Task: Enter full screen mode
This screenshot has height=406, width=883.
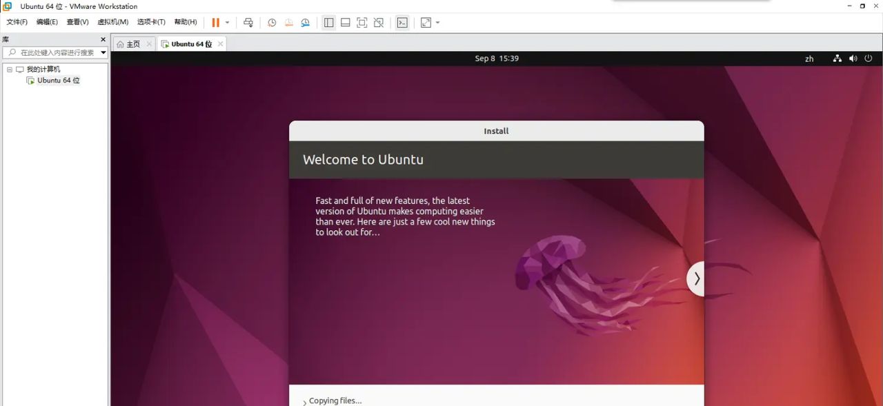Action: [361, 22]
